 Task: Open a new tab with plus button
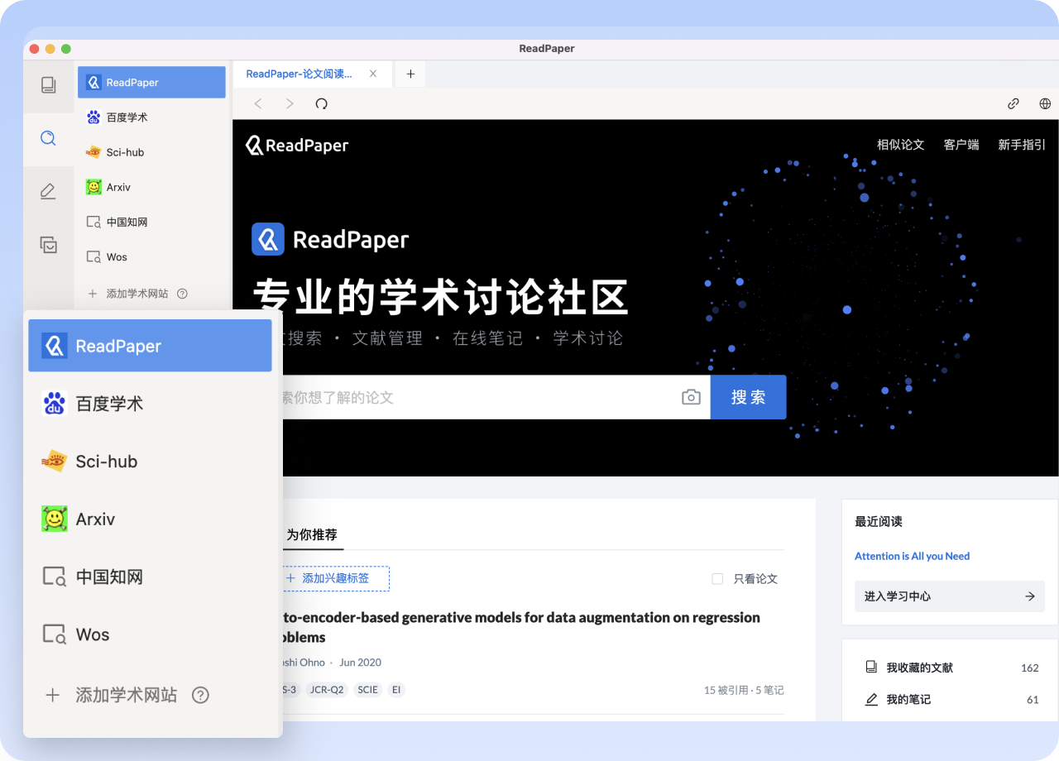coord(410,74)
